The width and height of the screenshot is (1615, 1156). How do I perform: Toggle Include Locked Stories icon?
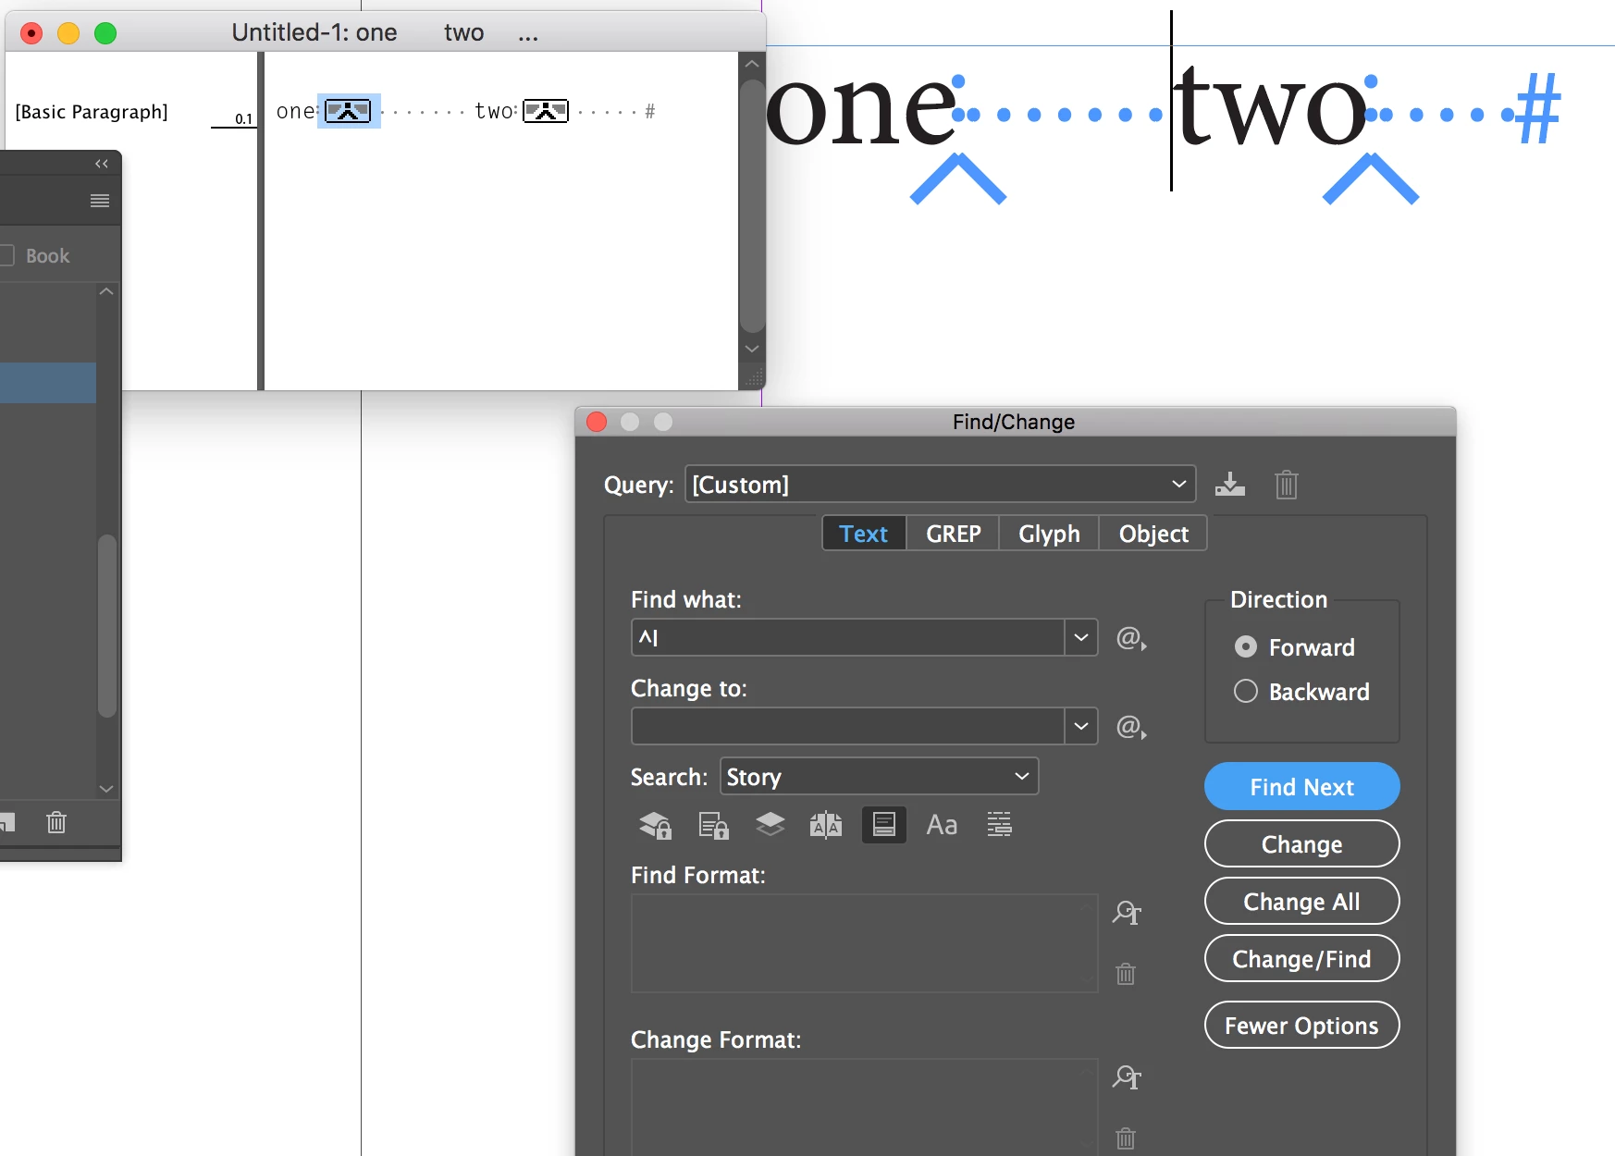pos(713,824)
